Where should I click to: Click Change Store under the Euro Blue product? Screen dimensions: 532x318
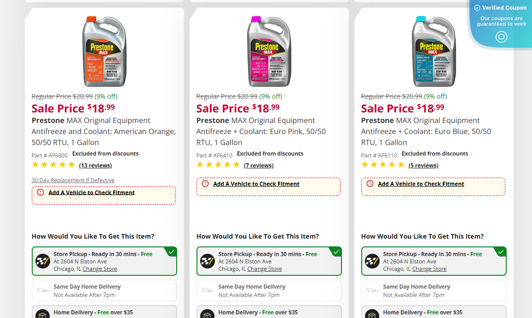tap(429, 268)
